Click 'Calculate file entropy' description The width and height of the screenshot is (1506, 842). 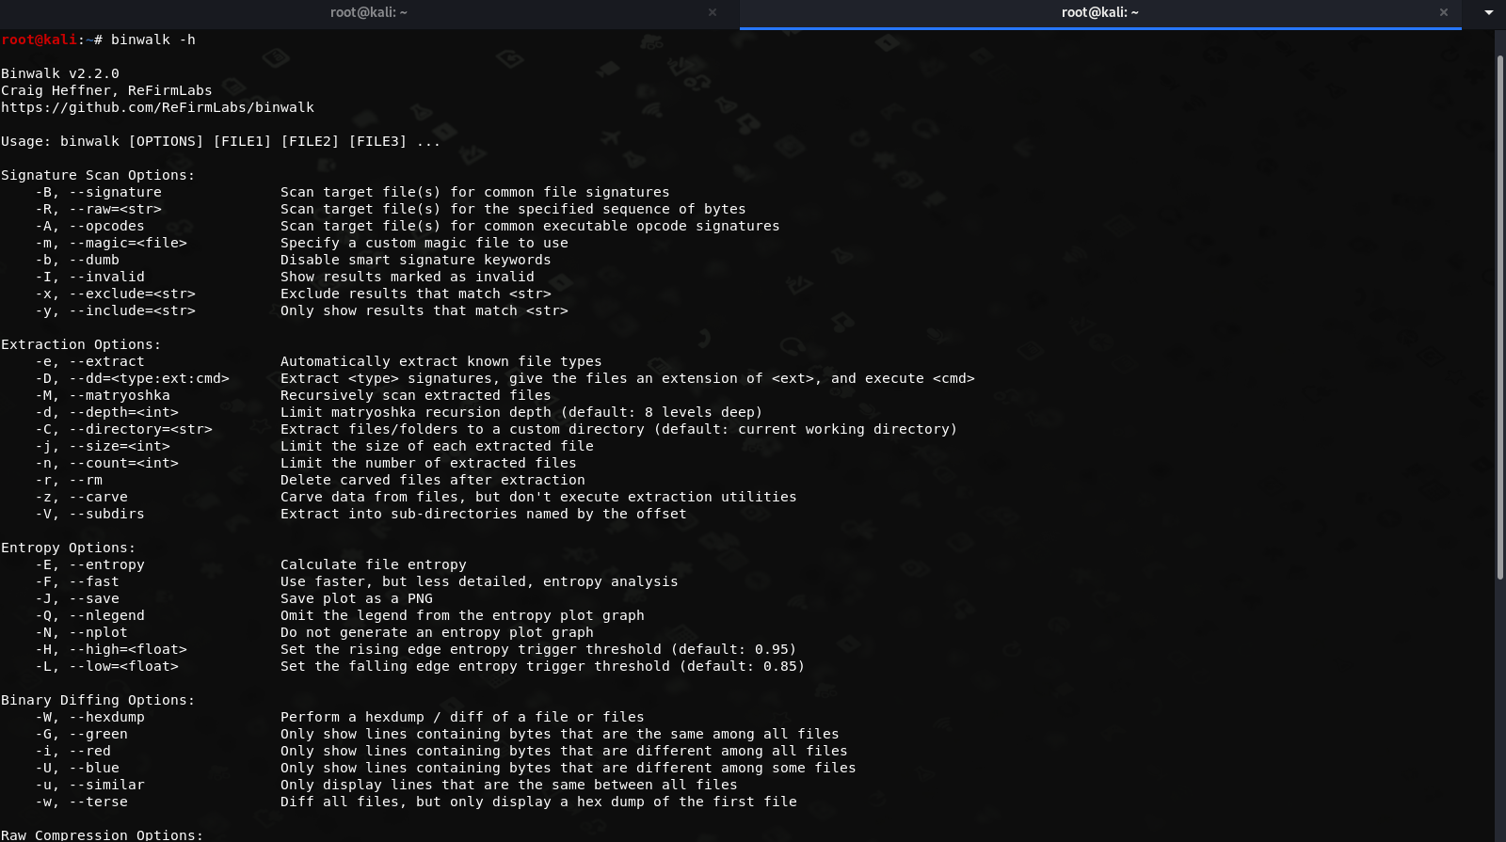point(374,564)
